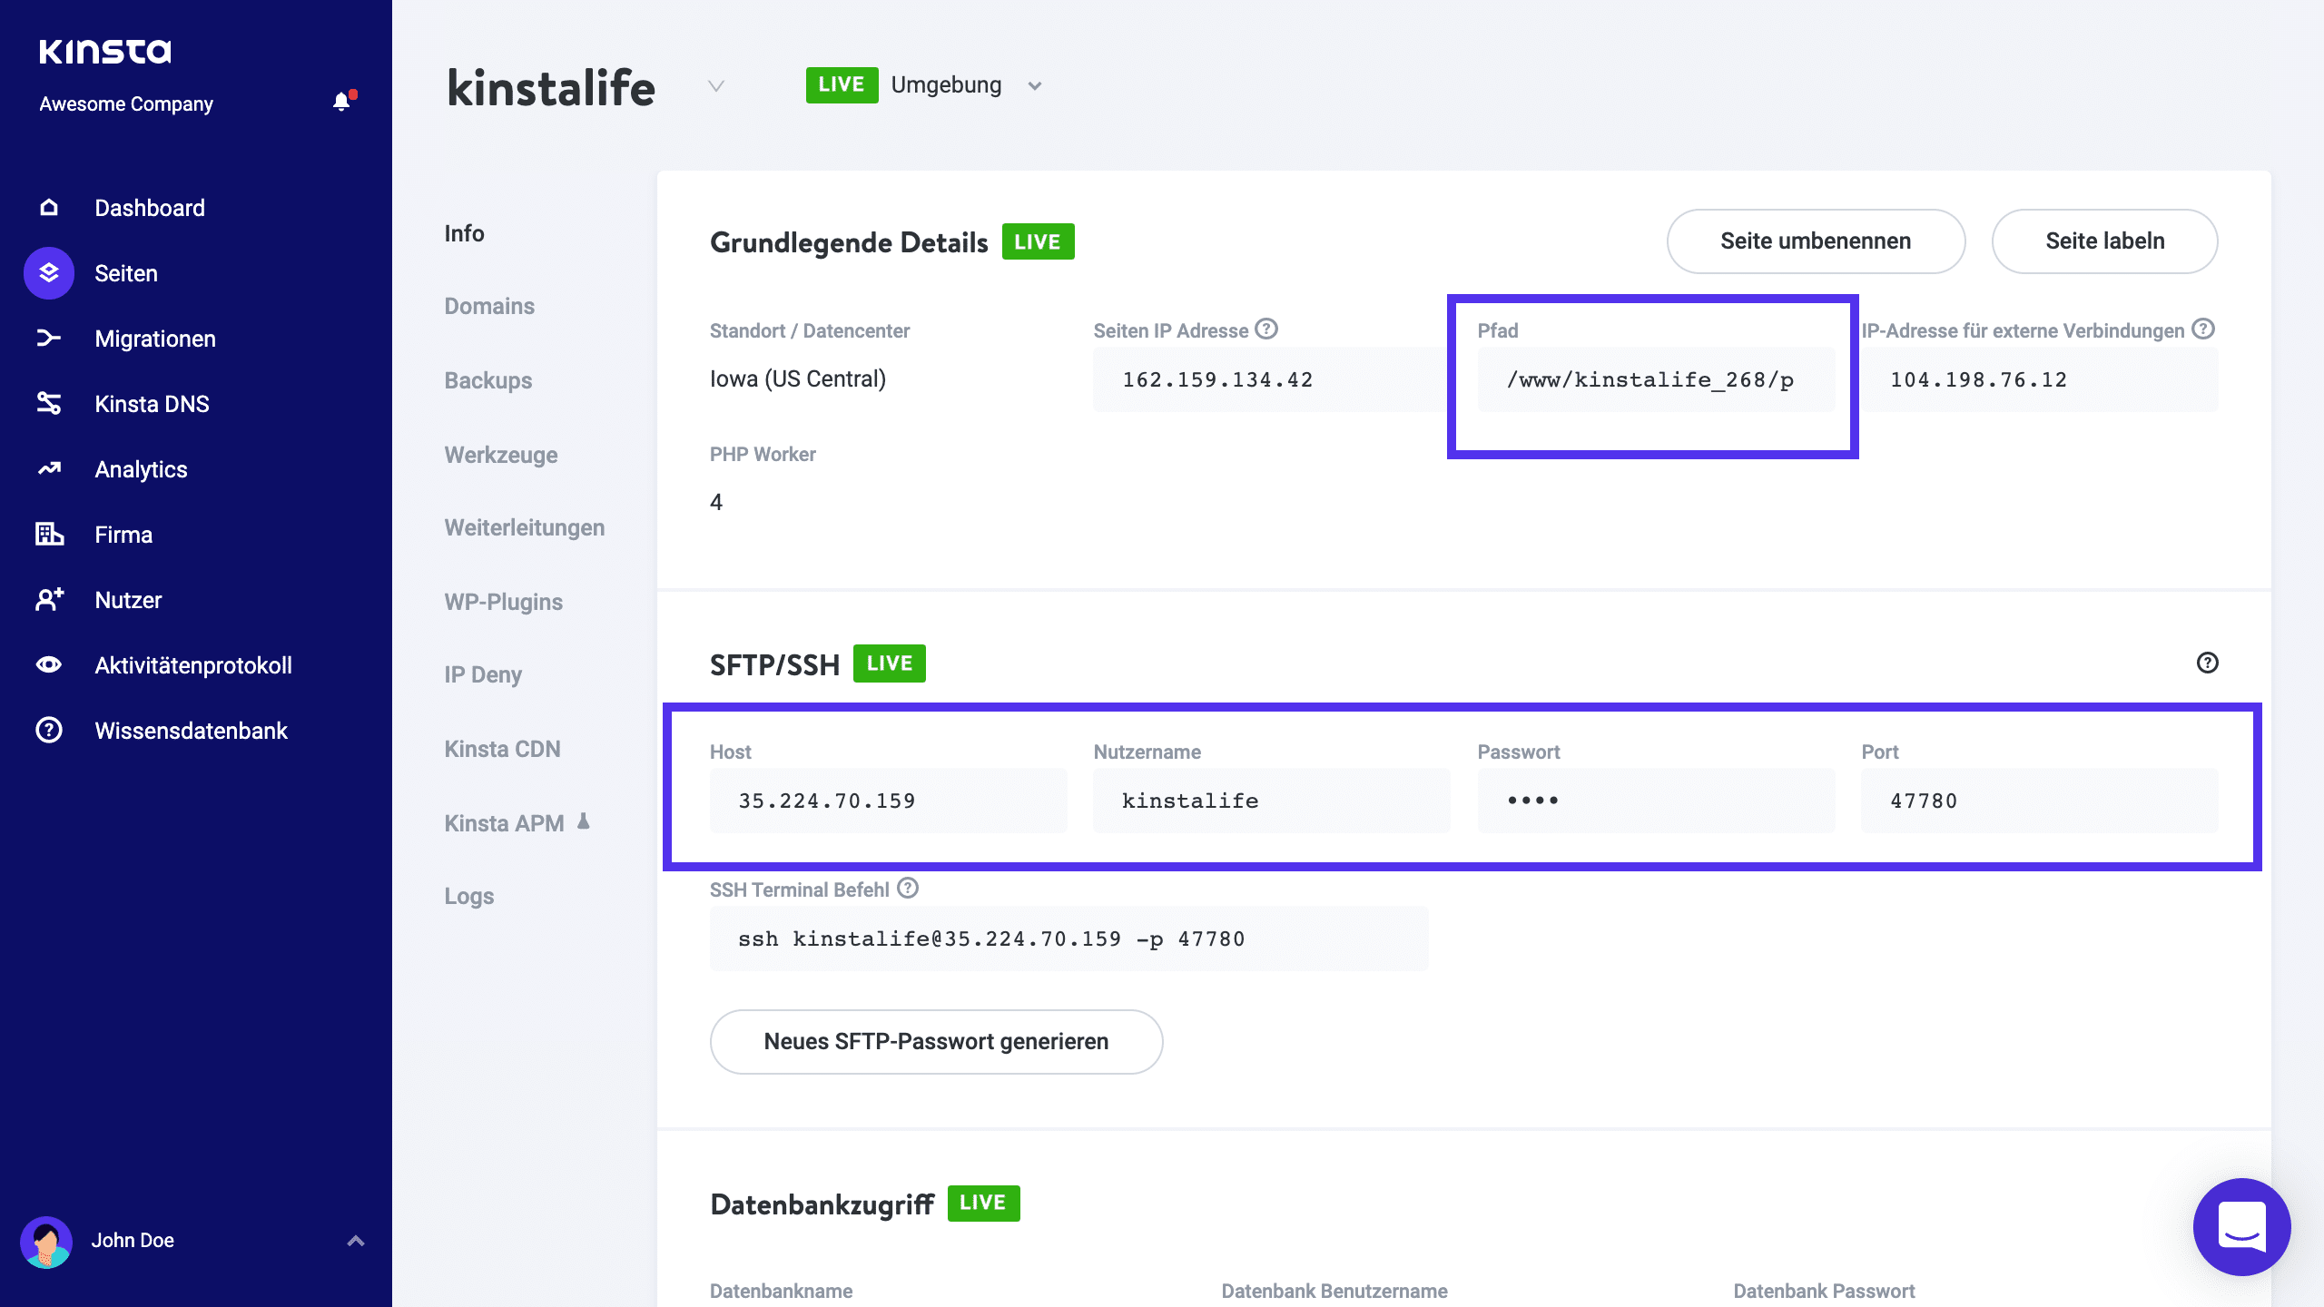The width and height of the screenshot is (2324, 1307).
Task: Click the Nutzer add-user icon
Action: click(48, 599)
